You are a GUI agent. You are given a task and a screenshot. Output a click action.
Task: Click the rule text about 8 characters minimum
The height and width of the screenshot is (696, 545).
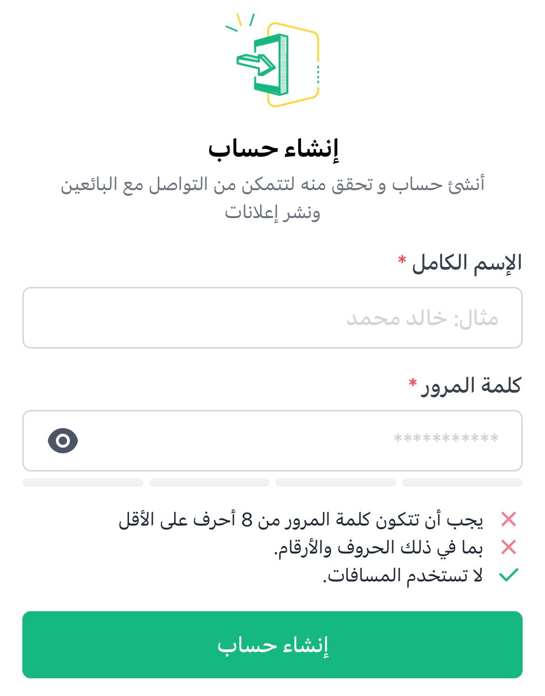[x=301, y=519]
